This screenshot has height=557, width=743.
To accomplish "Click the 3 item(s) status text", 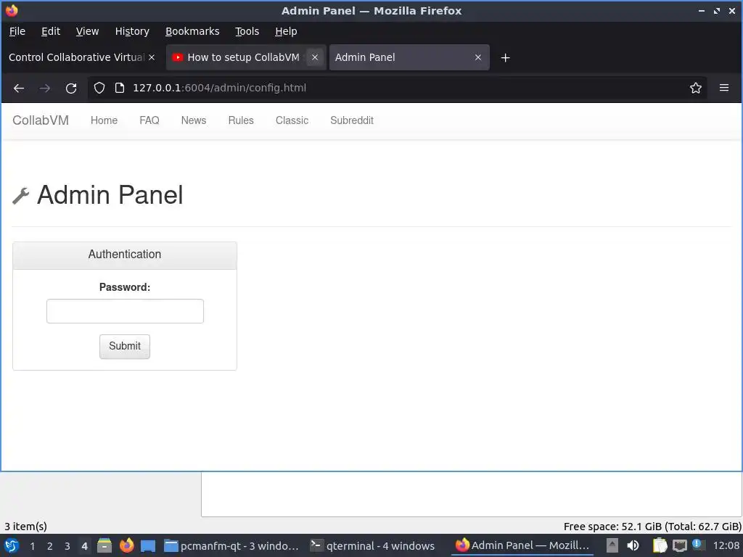I will click(25, 527).
